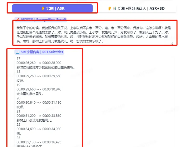Click timestamp 00:00:34,690 --> 00:00:34,930
The width and height of the screenshot is (180, 147).
(39, 129)
